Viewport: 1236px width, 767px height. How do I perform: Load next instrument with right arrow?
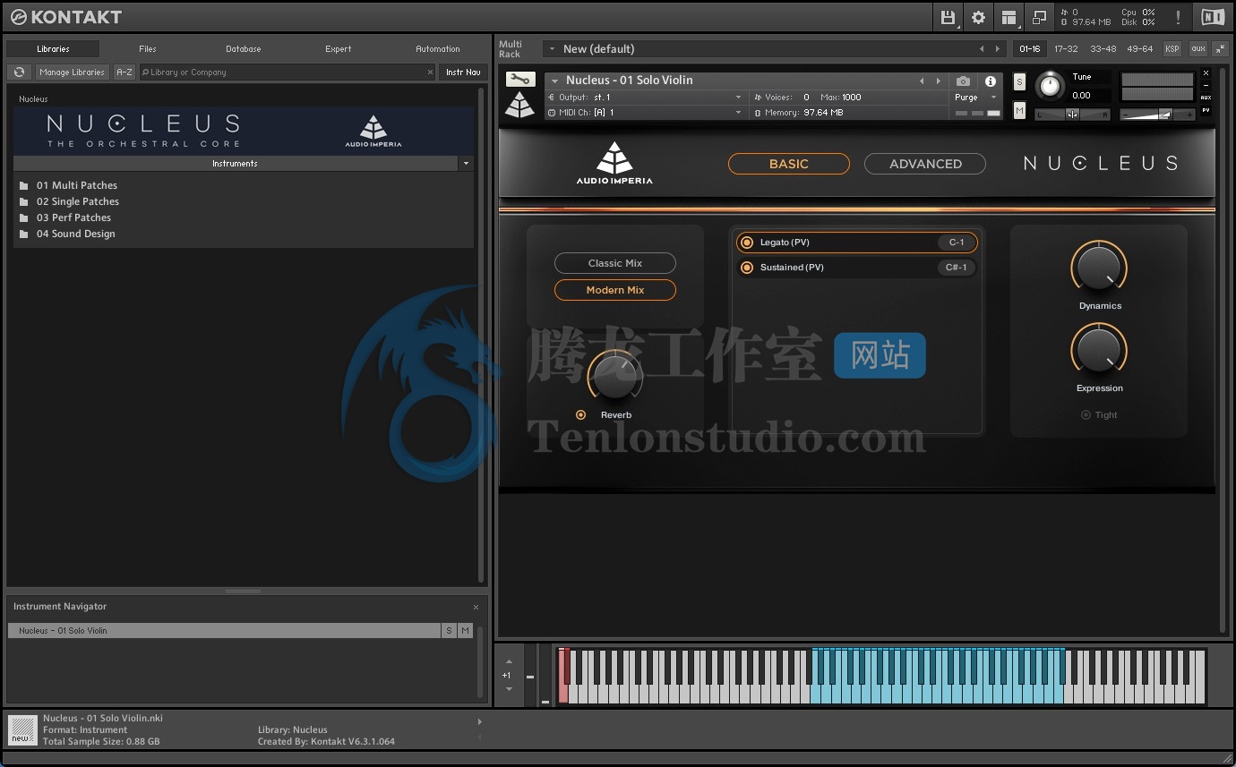coord(938,81)
